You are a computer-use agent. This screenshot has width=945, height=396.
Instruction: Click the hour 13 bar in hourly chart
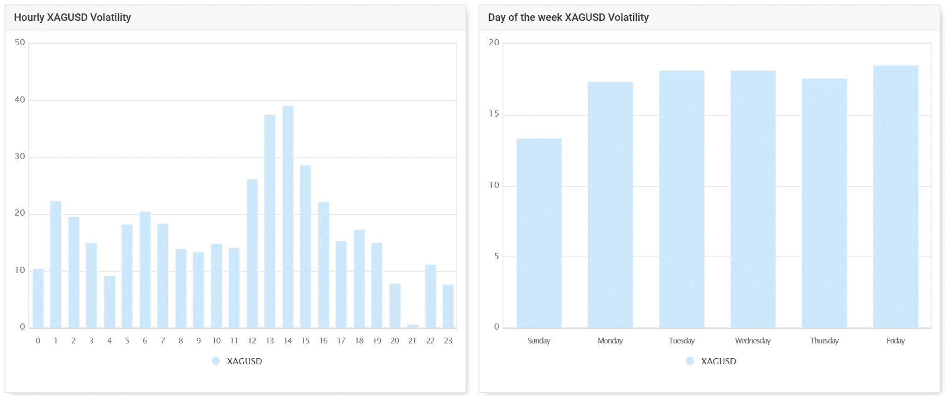[x=270, y=221]
